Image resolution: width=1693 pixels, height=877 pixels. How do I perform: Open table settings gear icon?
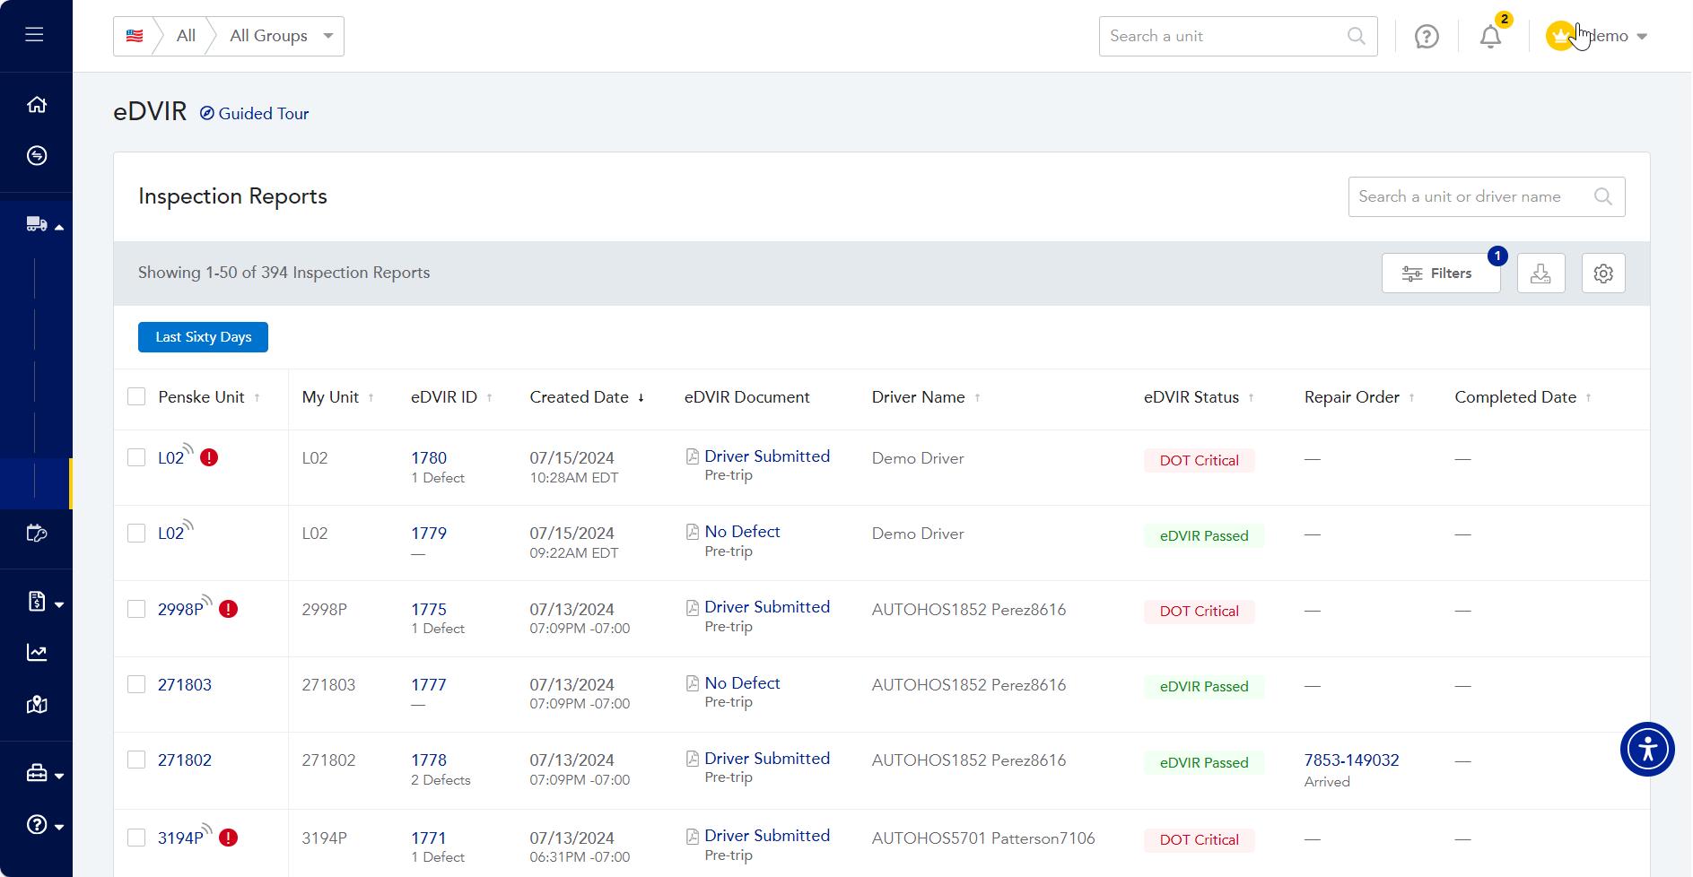(1603, 274)
